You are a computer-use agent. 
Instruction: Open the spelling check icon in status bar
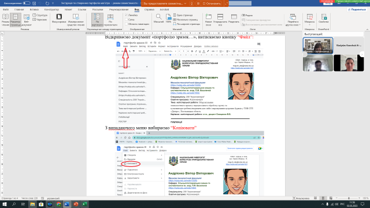pos(42,198)
